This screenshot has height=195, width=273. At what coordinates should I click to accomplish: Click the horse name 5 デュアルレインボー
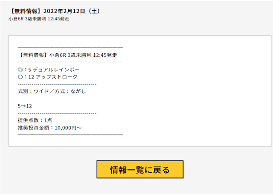54,70
